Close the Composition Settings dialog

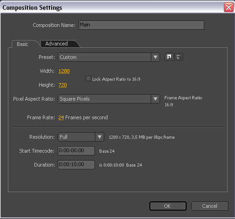[228, 7]
